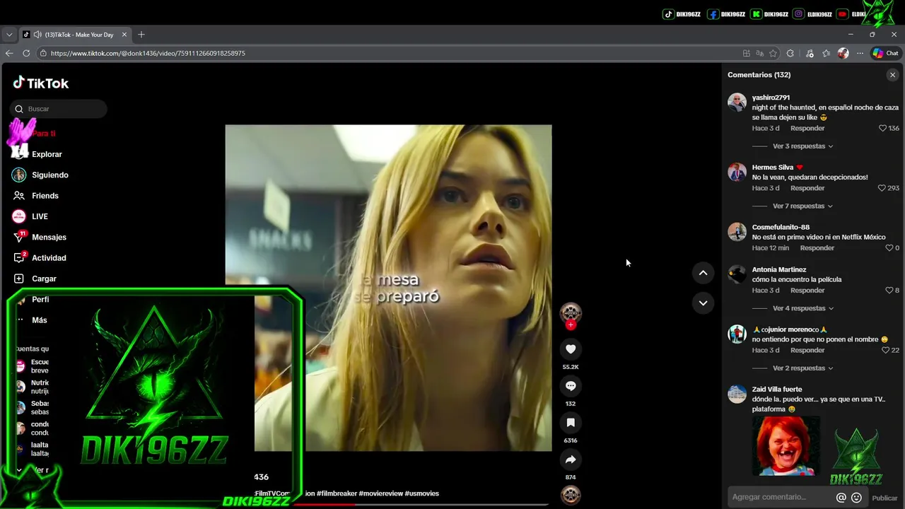
Task: Go back with the browser back arrow
Action: (9, 53)
